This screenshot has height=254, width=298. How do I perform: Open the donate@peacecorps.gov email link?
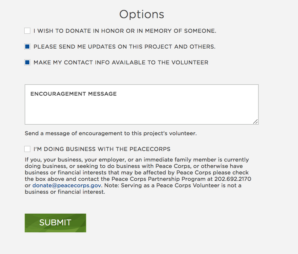tap(67, 186)
